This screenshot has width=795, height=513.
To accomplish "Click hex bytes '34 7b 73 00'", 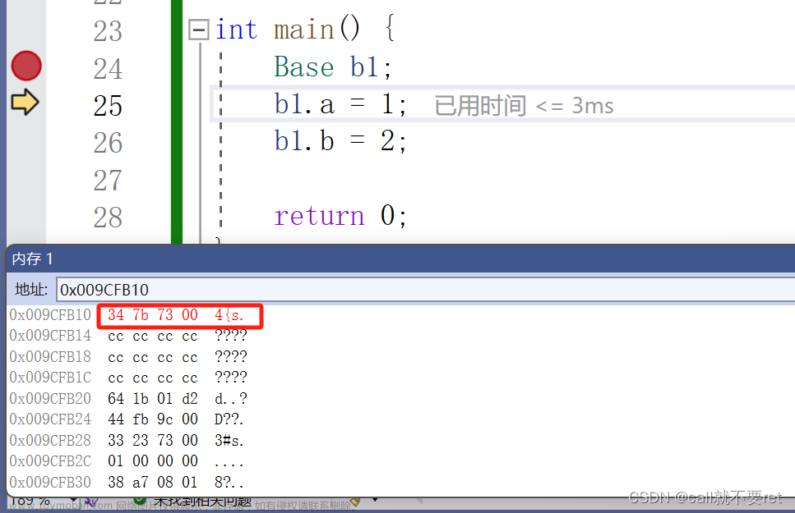I will [153, 315].
